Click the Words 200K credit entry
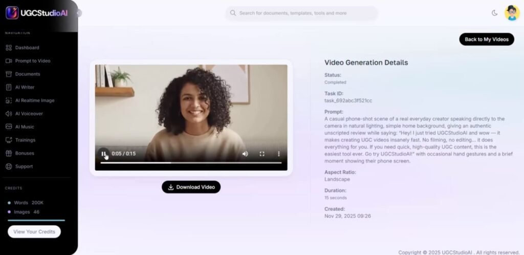Viewport: 524px width, 255px height. pos(26,203)
